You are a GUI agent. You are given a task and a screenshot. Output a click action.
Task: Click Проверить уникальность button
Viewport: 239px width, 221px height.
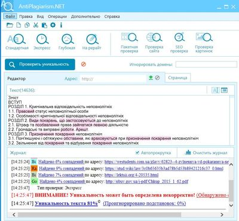point(40,65)
